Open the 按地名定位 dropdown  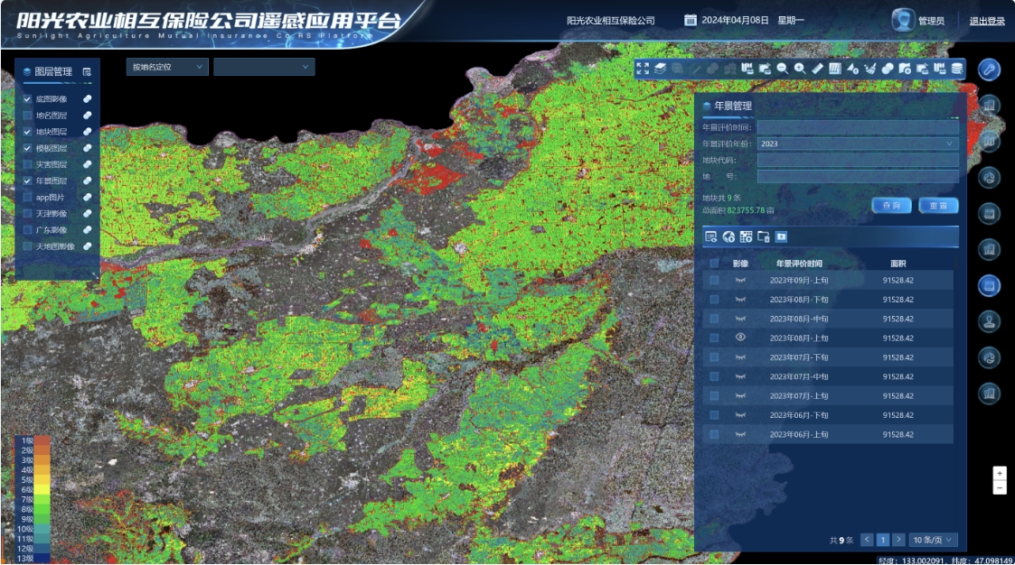click(x=167, y=67)
